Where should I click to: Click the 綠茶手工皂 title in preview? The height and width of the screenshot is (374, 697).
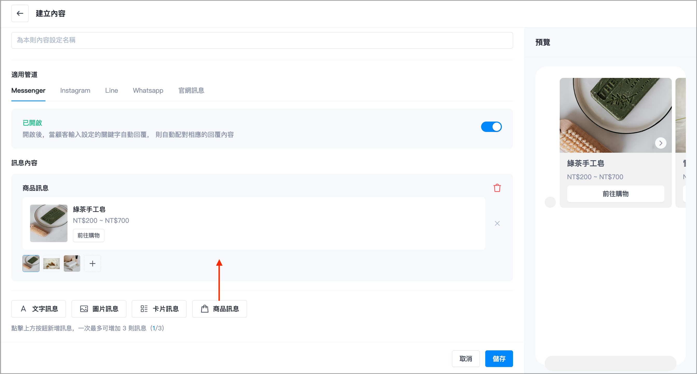[585, 163]
